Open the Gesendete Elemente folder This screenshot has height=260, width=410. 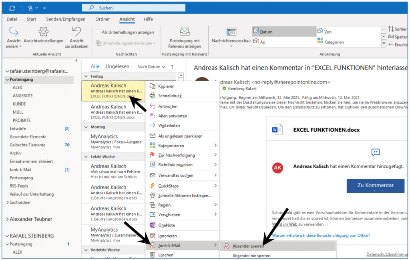(x=28, y=137)
